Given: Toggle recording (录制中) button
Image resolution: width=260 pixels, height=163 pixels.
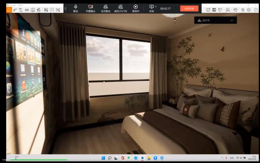Looking at the screenshot, I should pos(136,8).
